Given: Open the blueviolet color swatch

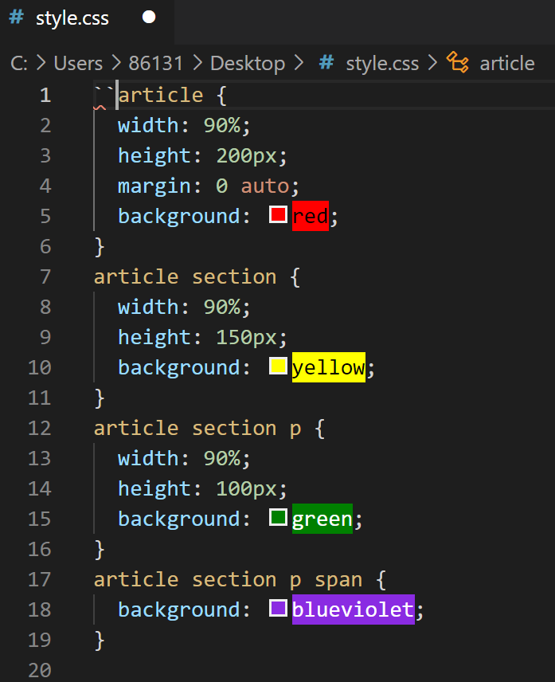Looking at the screenshot, I should coord(278,609).
